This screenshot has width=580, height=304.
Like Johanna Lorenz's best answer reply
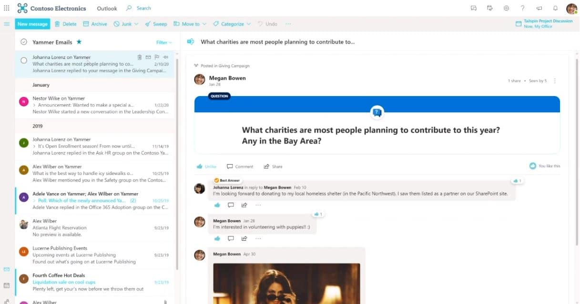[x=217, y=205]
